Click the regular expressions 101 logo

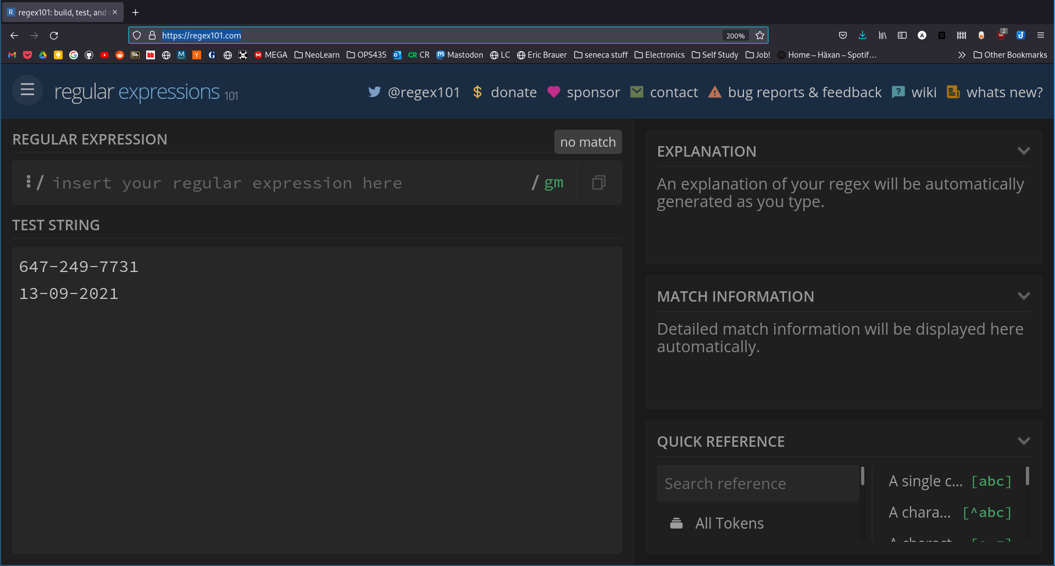(146, 92)
